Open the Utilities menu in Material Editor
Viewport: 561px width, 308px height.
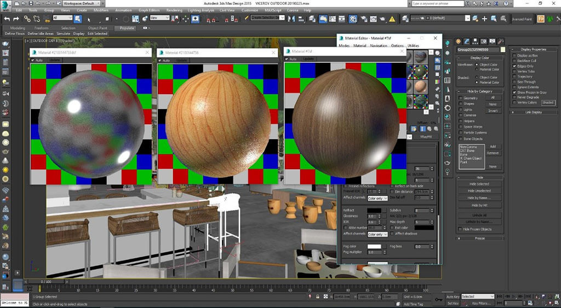[x=413, y=46]
